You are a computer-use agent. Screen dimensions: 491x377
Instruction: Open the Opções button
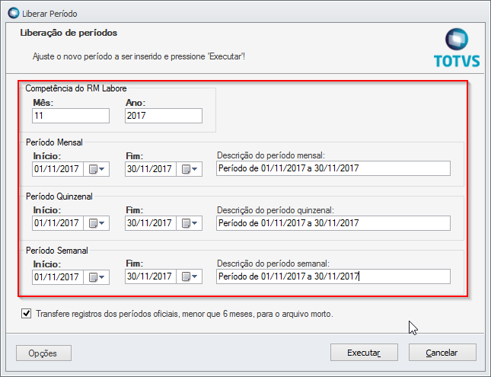43,353
